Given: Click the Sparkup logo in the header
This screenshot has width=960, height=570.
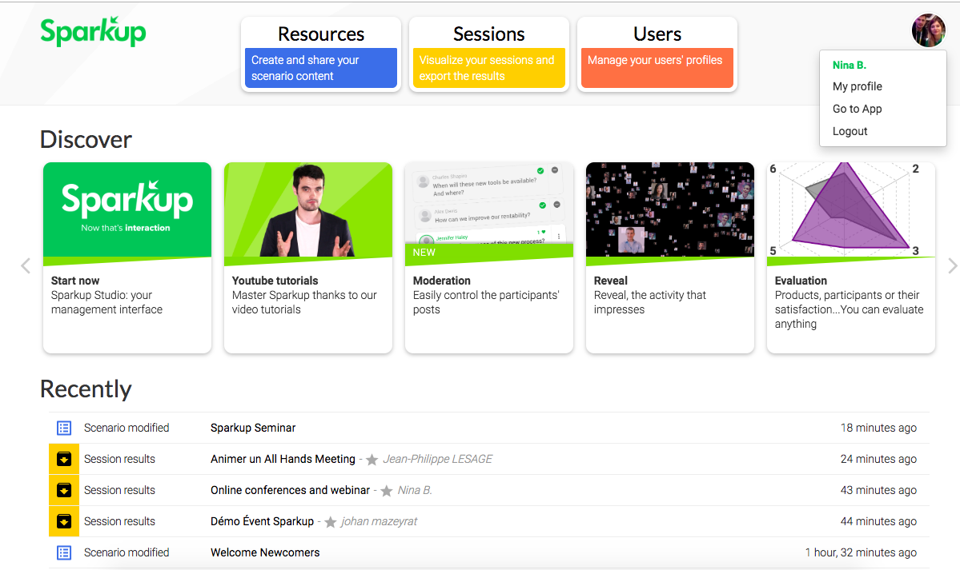Looking at the screenshot, I should (93, 32).
